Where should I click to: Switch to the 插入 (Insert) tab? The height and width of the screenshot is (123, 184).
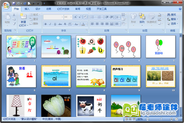tap(27, 9)
